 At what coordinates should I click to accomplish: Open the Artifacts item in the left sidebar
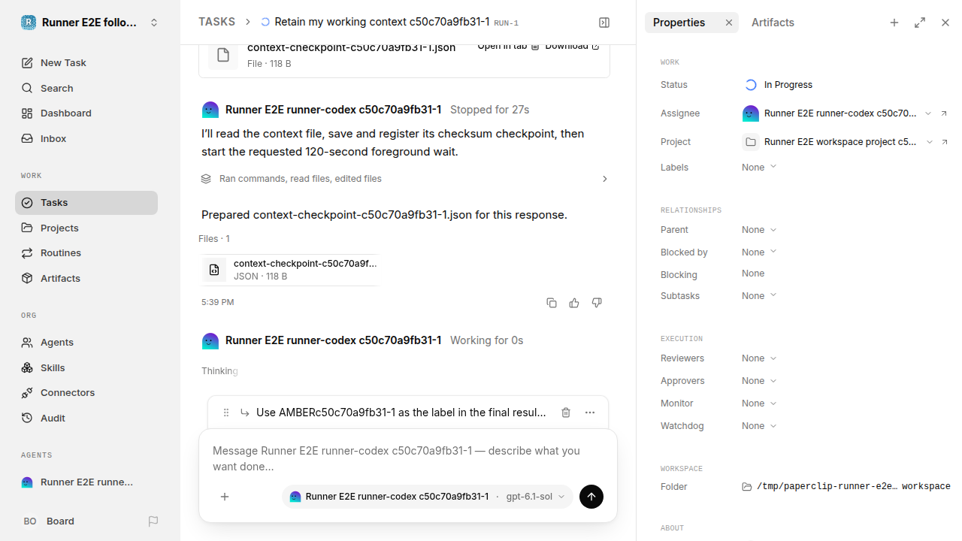[86, 279]
